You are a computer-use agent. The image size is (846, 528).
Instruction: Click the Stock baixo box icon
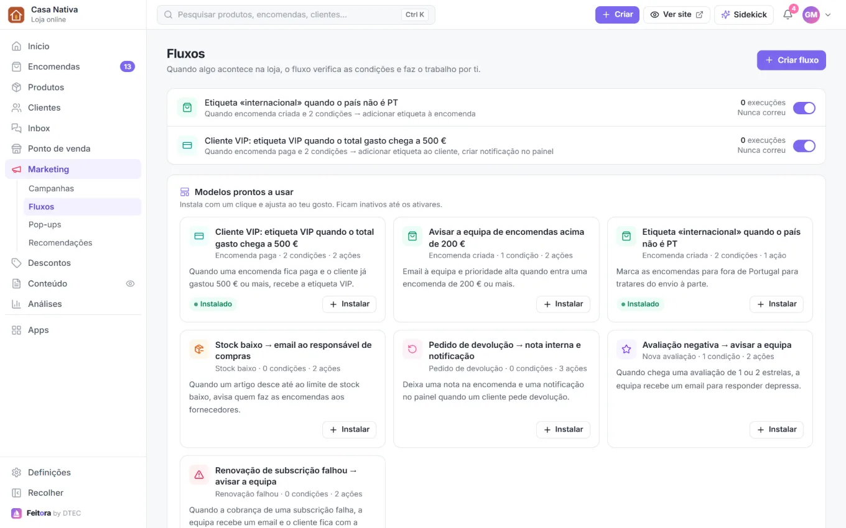[199, 349]
